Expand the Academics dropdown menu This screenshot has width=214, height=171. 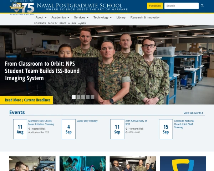60,17
